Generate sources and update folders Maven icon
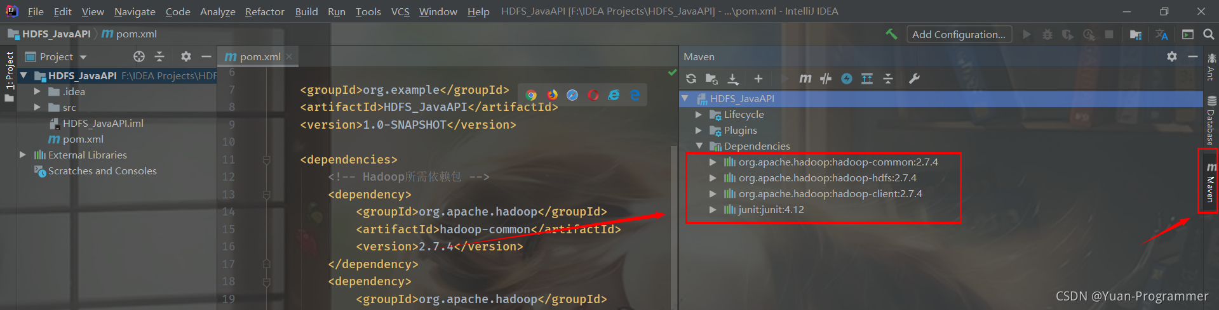The width and height of the screenshot is (1219, 310). pos(711,79)
